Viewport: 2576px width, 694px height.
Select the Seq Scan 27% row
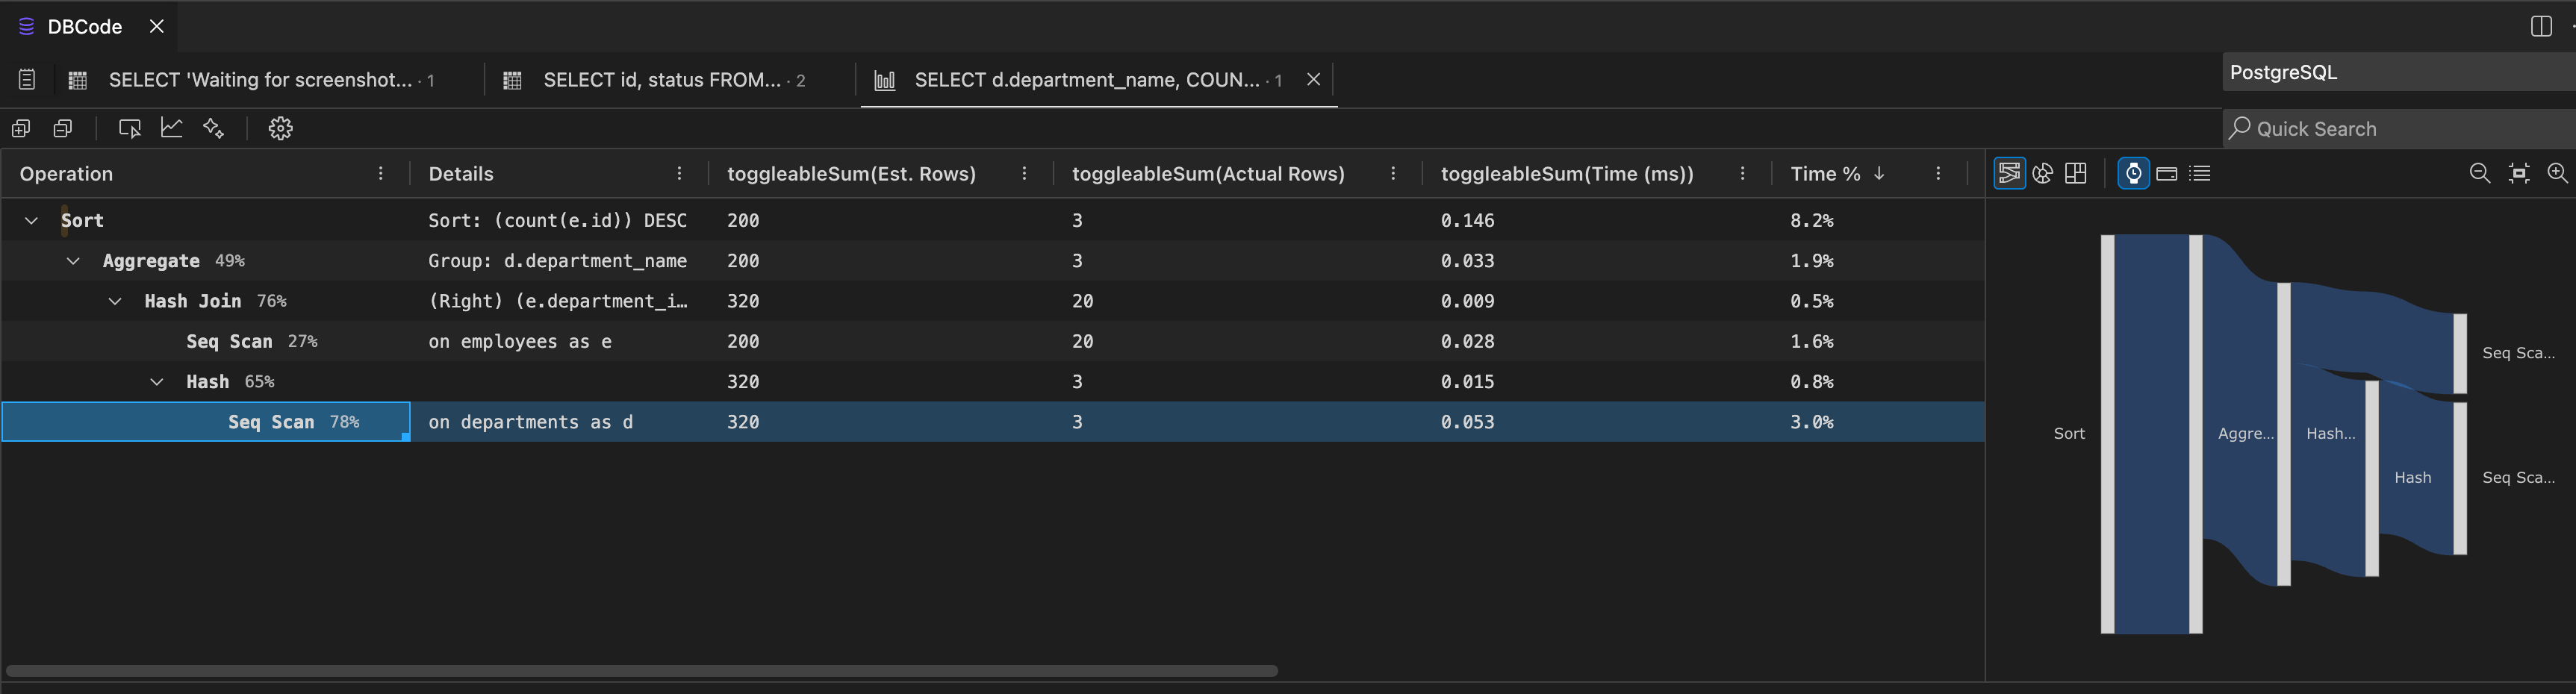[992, 341]
